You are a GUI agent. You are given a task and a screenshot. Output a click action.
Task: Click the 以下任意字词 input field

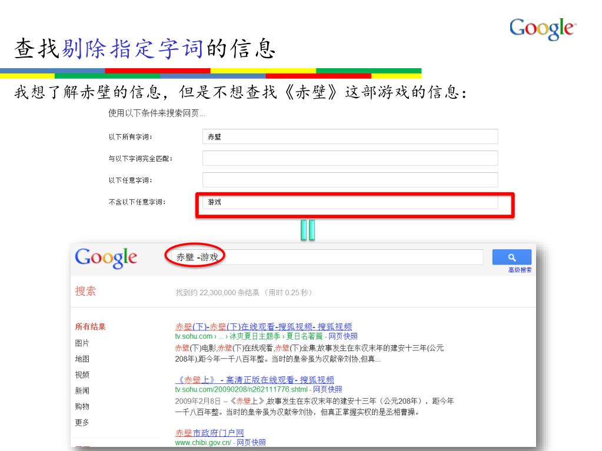350,180
